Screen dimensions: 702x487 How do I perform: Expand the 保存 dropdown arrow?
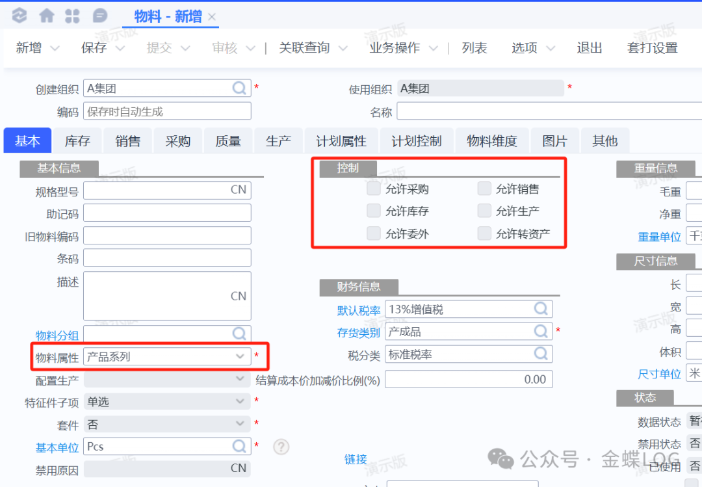(x=120, y=48)
